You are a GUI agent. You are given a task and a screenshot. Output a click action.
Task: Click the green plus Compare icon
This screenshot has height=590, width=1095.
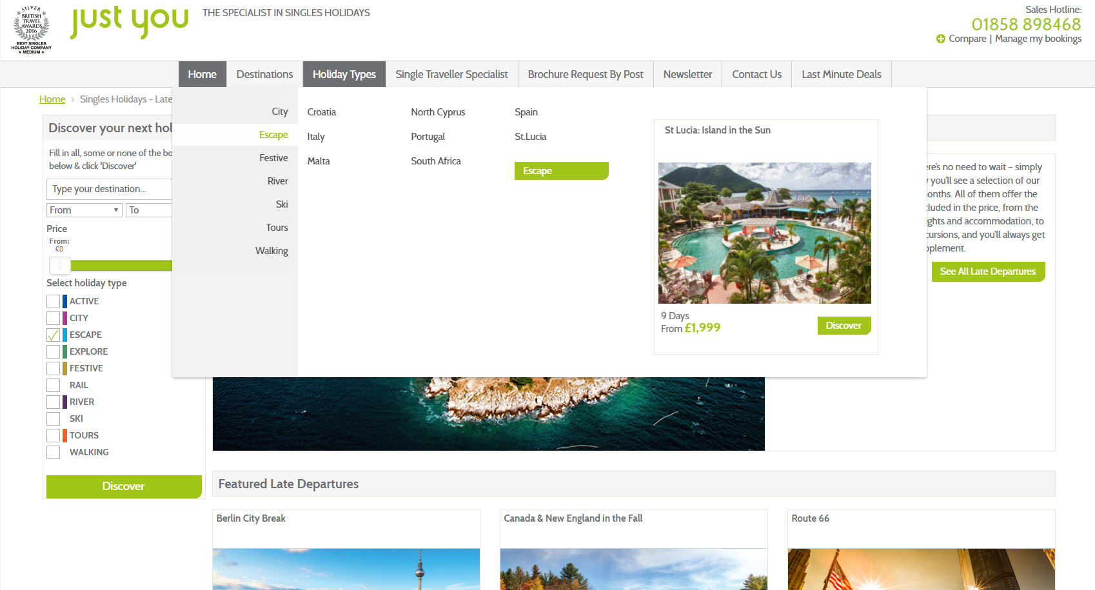pos(940,39)
